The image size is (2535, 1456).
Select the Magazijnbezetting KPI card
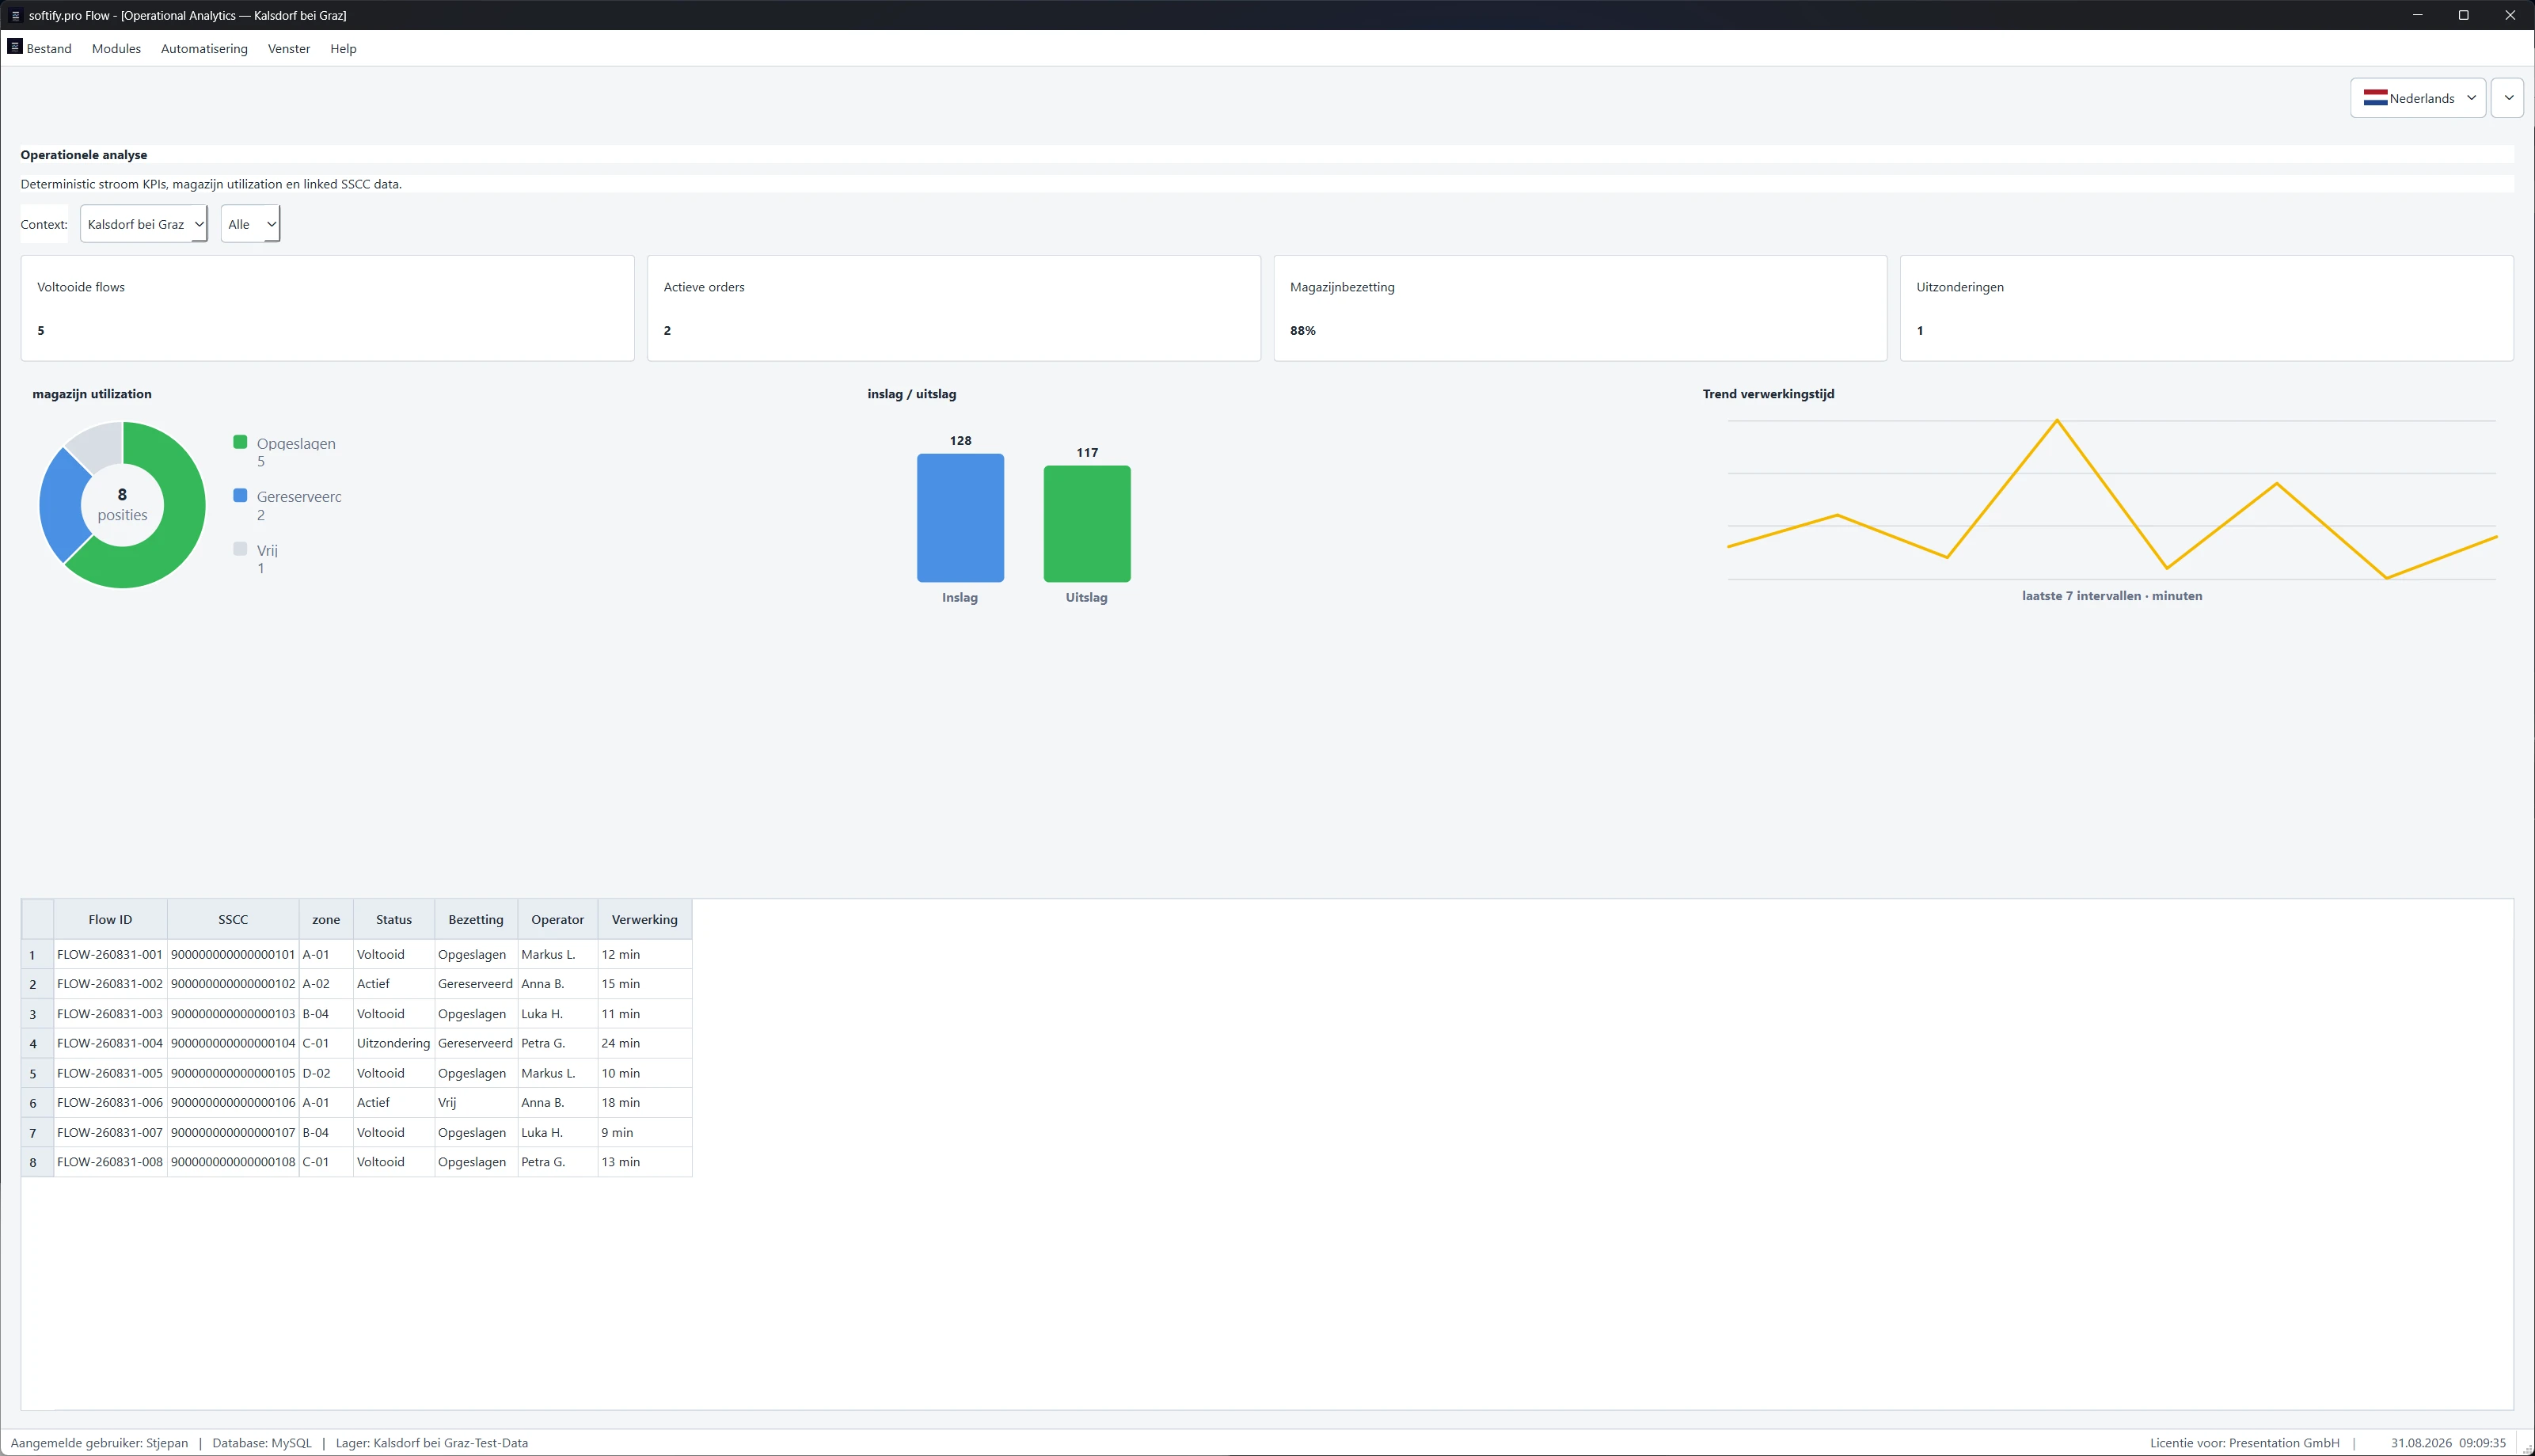(x=1579, y=308)
